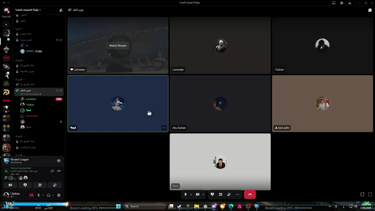Collapse the الفريق 2 category
The height and width of the screenshot is (211, 375).
pos(20,60)
